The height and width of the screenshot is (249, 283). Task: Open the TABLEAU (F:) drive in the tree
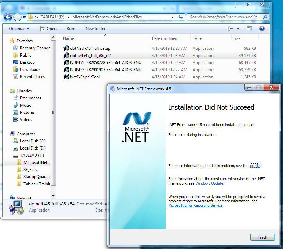tap(28, 155)
